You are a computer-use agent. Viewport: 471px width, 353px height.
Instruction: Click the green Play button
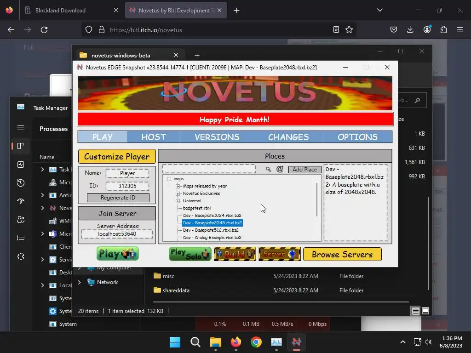tap(117, 254)
